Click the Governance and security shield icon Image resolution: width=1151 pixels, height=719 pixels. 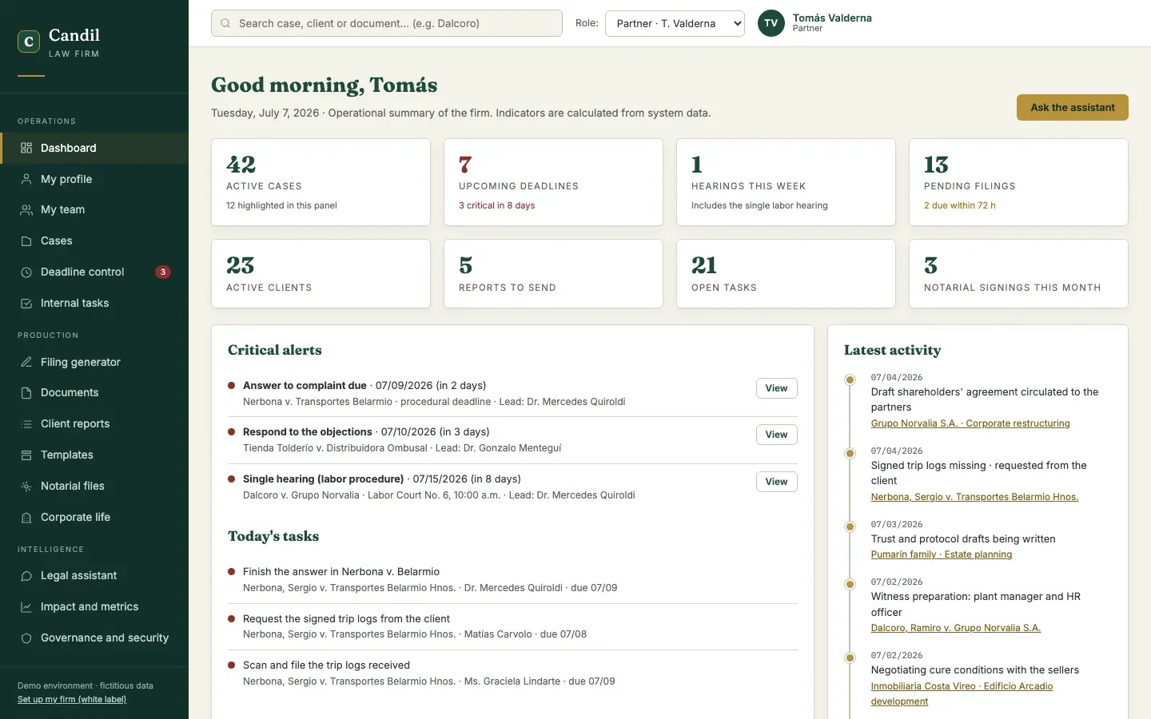coord(26,638)
